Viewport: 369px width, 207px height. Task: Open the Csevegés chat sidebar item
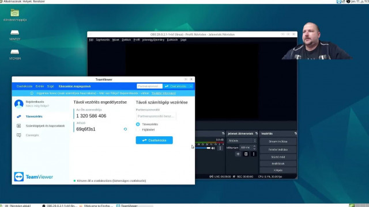[x=32, y=135]
